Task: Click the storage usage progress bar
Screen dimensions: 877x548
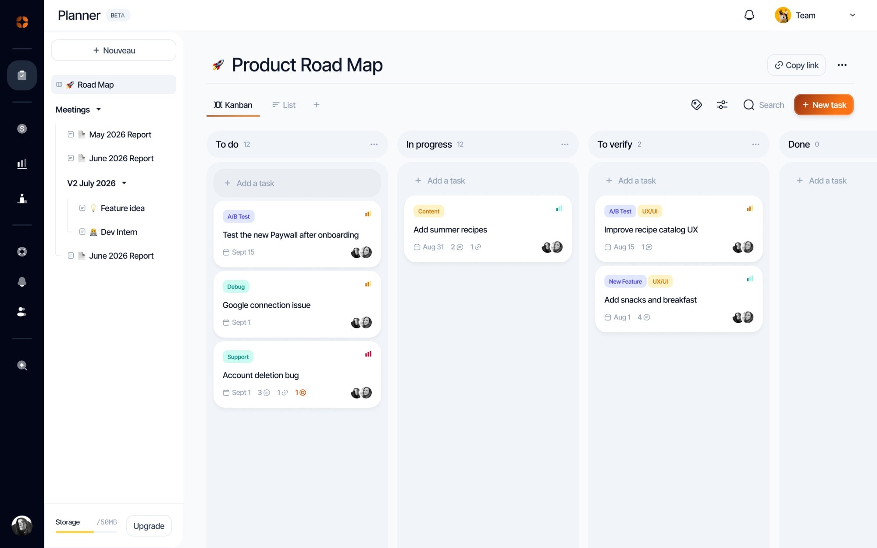Action: point(86,532)
